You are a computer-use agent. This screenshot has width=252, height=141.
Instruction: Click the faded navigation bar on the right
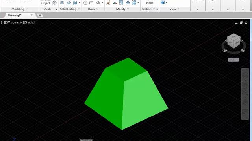tap(245, 94)
